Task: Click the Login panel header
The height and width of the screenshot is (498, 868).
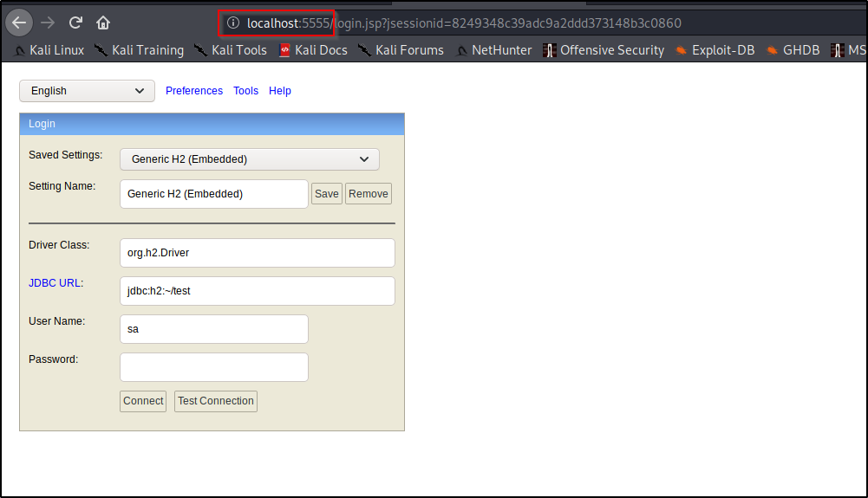Action: (x=212, y=124)
